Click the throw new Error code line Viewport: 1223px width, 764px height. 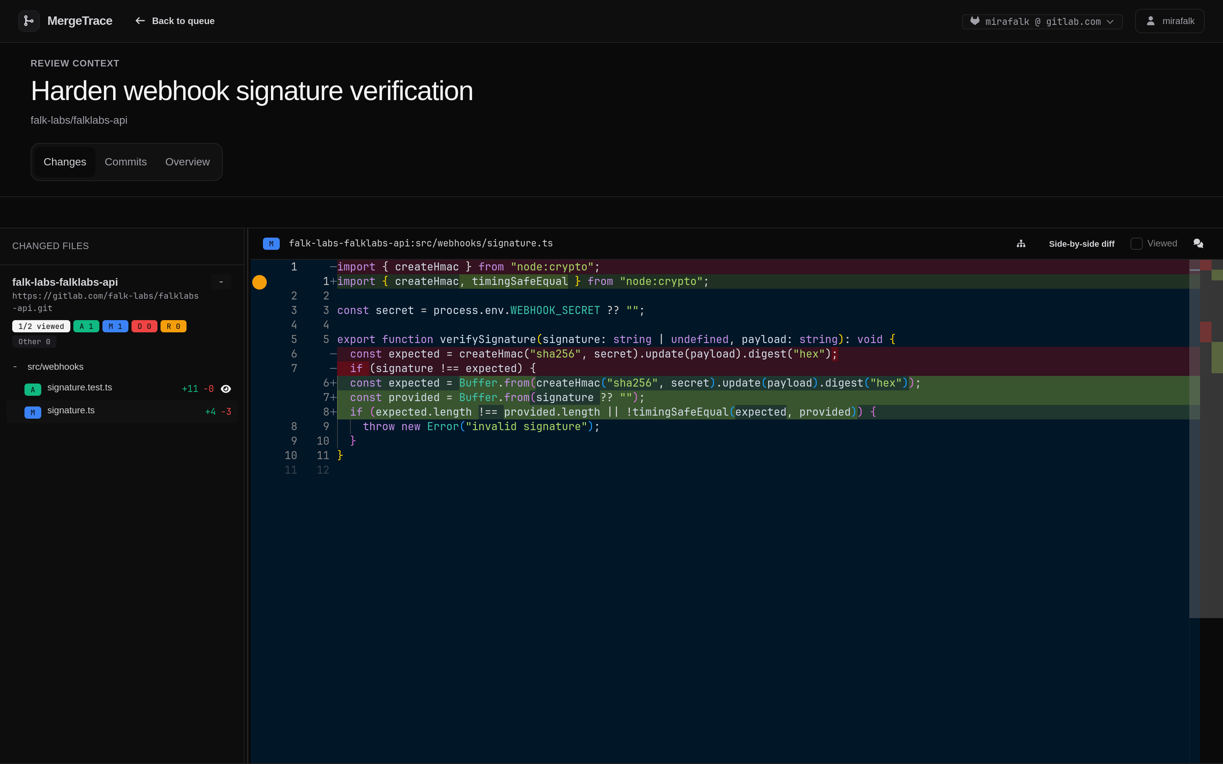tap(481, 426)
